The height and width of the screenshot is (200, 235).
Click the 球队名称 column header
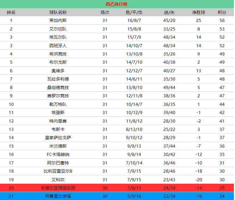click(x=58, y=12)
